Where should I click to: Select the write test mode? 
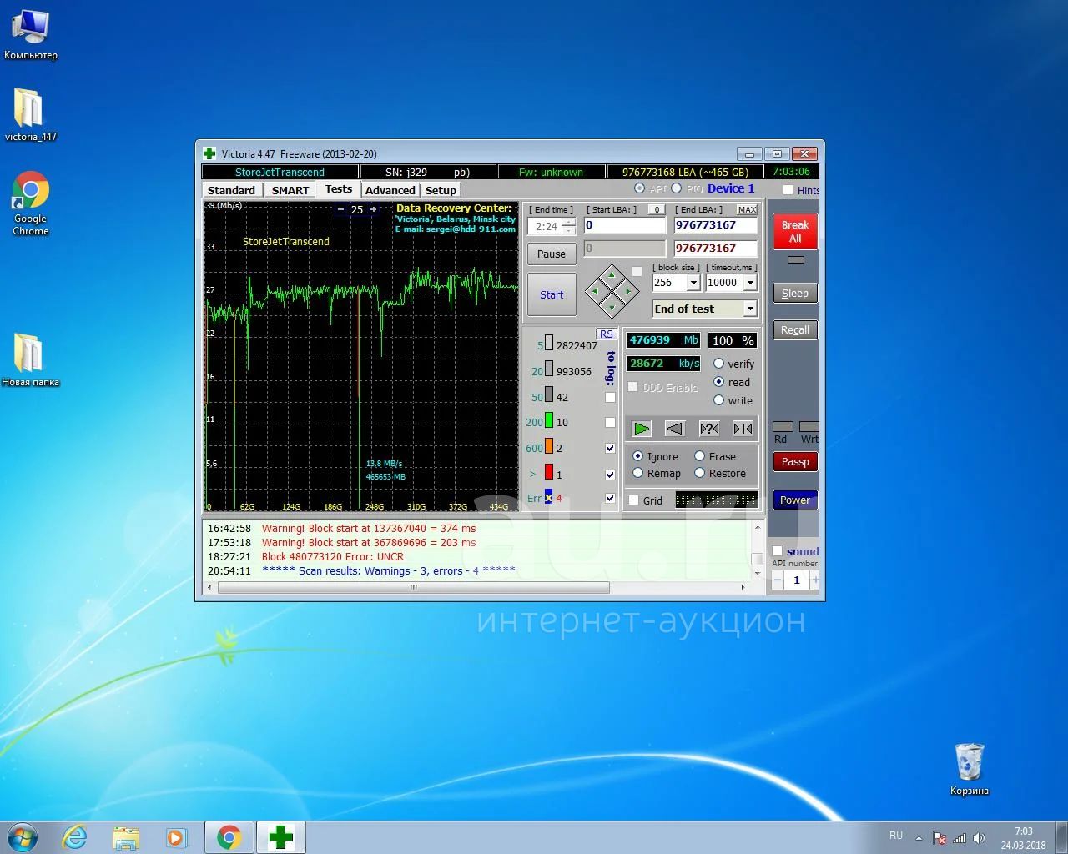(718, 400)
